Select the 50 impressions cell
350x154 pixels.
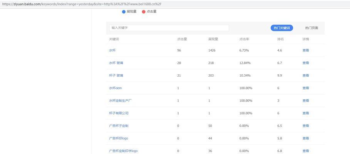[x=210, y=126]
